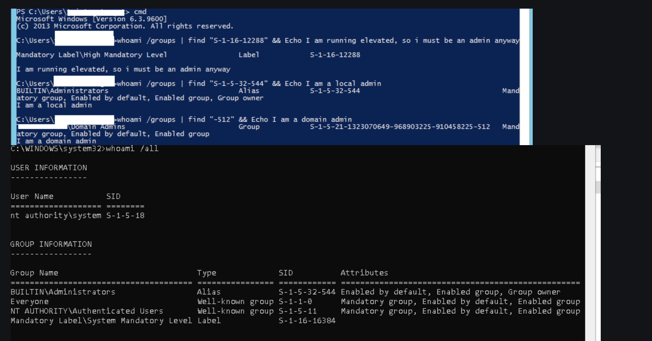The width and height of the screenshot is (652, 341).
Task: Click the PowerShell window's vertical scrollbar track
Action: (x=526, y=77)
